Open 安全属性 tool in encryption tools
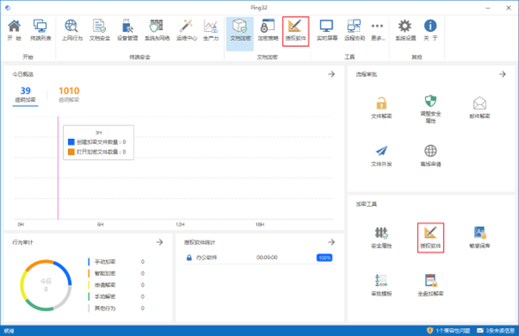This screenshot has width=519, height=336. tap(381, 237)
